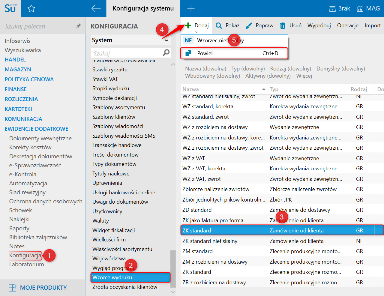384x296 pixels.
Task: Select Typy dokumentów in configuration list
Action: point(114,164)
